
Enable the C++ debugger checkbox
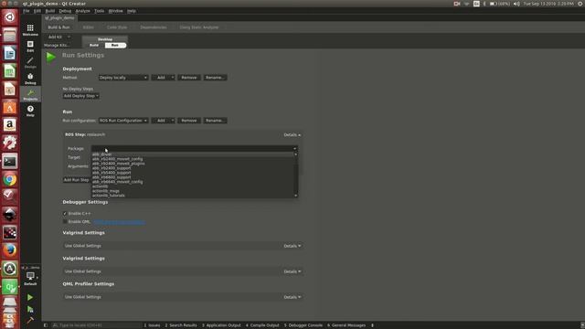click(x=65, y=213)
